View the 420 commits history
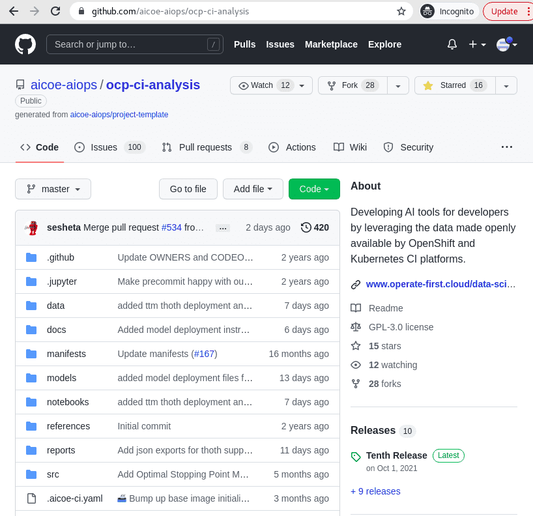The image size is (533, 516). point(315,227)
